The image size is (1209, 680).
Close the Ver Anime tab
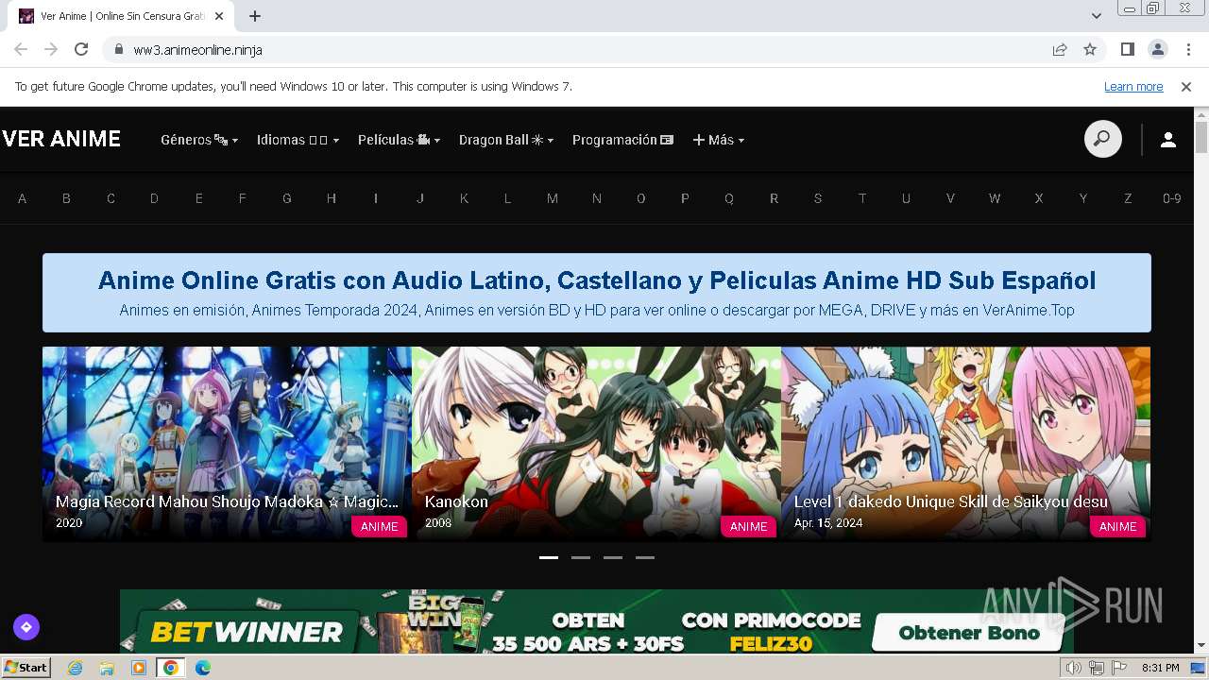point(220,16)
